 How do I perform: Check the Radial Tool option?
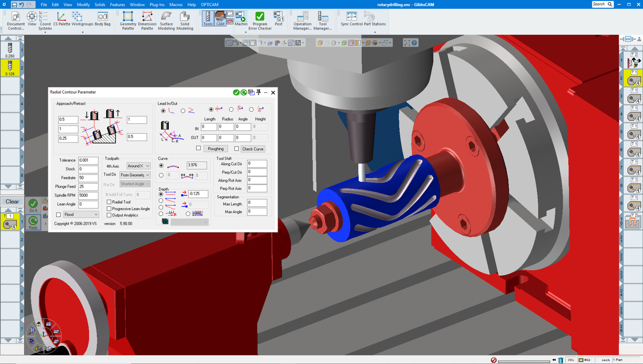pyautogui.click(x=109, y=202)
